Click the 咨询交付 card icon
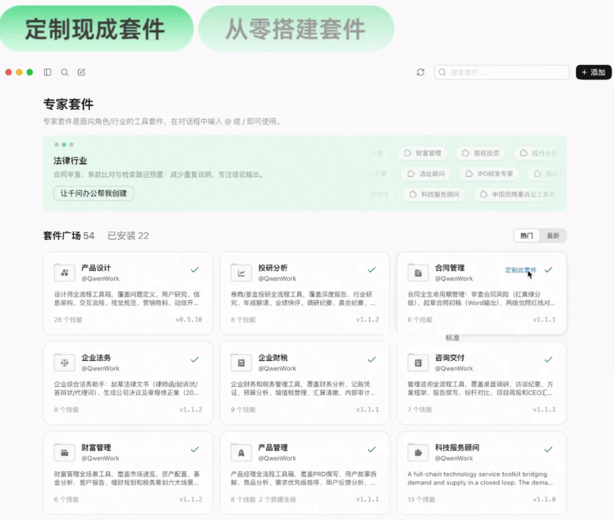The height and width of the screenshot is (520, 614). pyautogui.click(x=418, y=363)
